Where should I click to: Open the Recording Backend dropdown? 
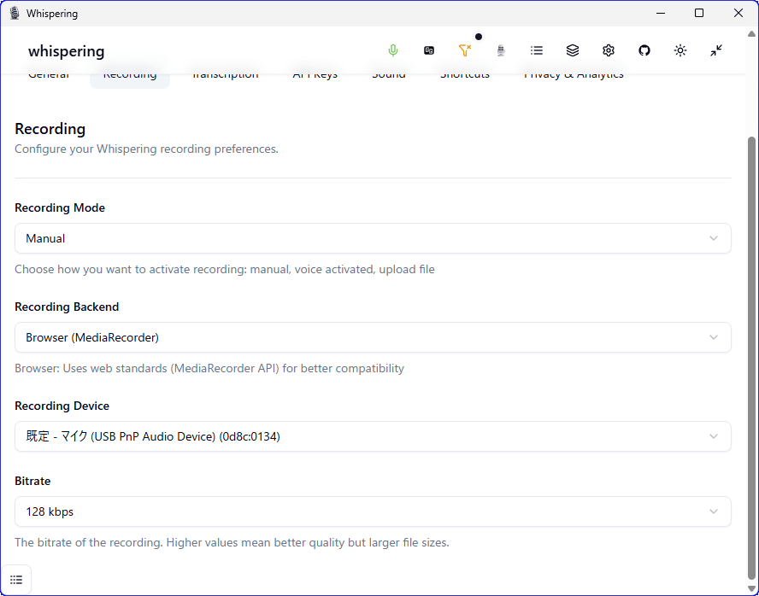pyautogui.click(x=373, y=337)
